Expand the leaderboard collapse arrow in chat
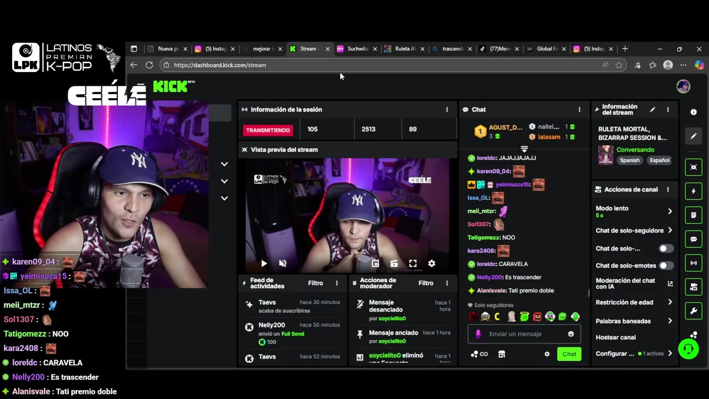 pos(524,149)
